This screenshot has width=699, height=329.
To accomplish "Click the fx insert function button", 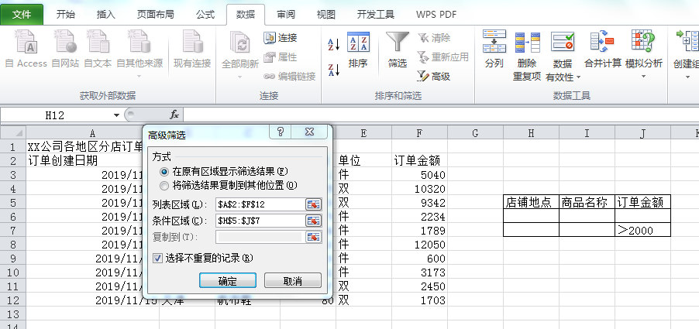I will (x=174, y=115).
